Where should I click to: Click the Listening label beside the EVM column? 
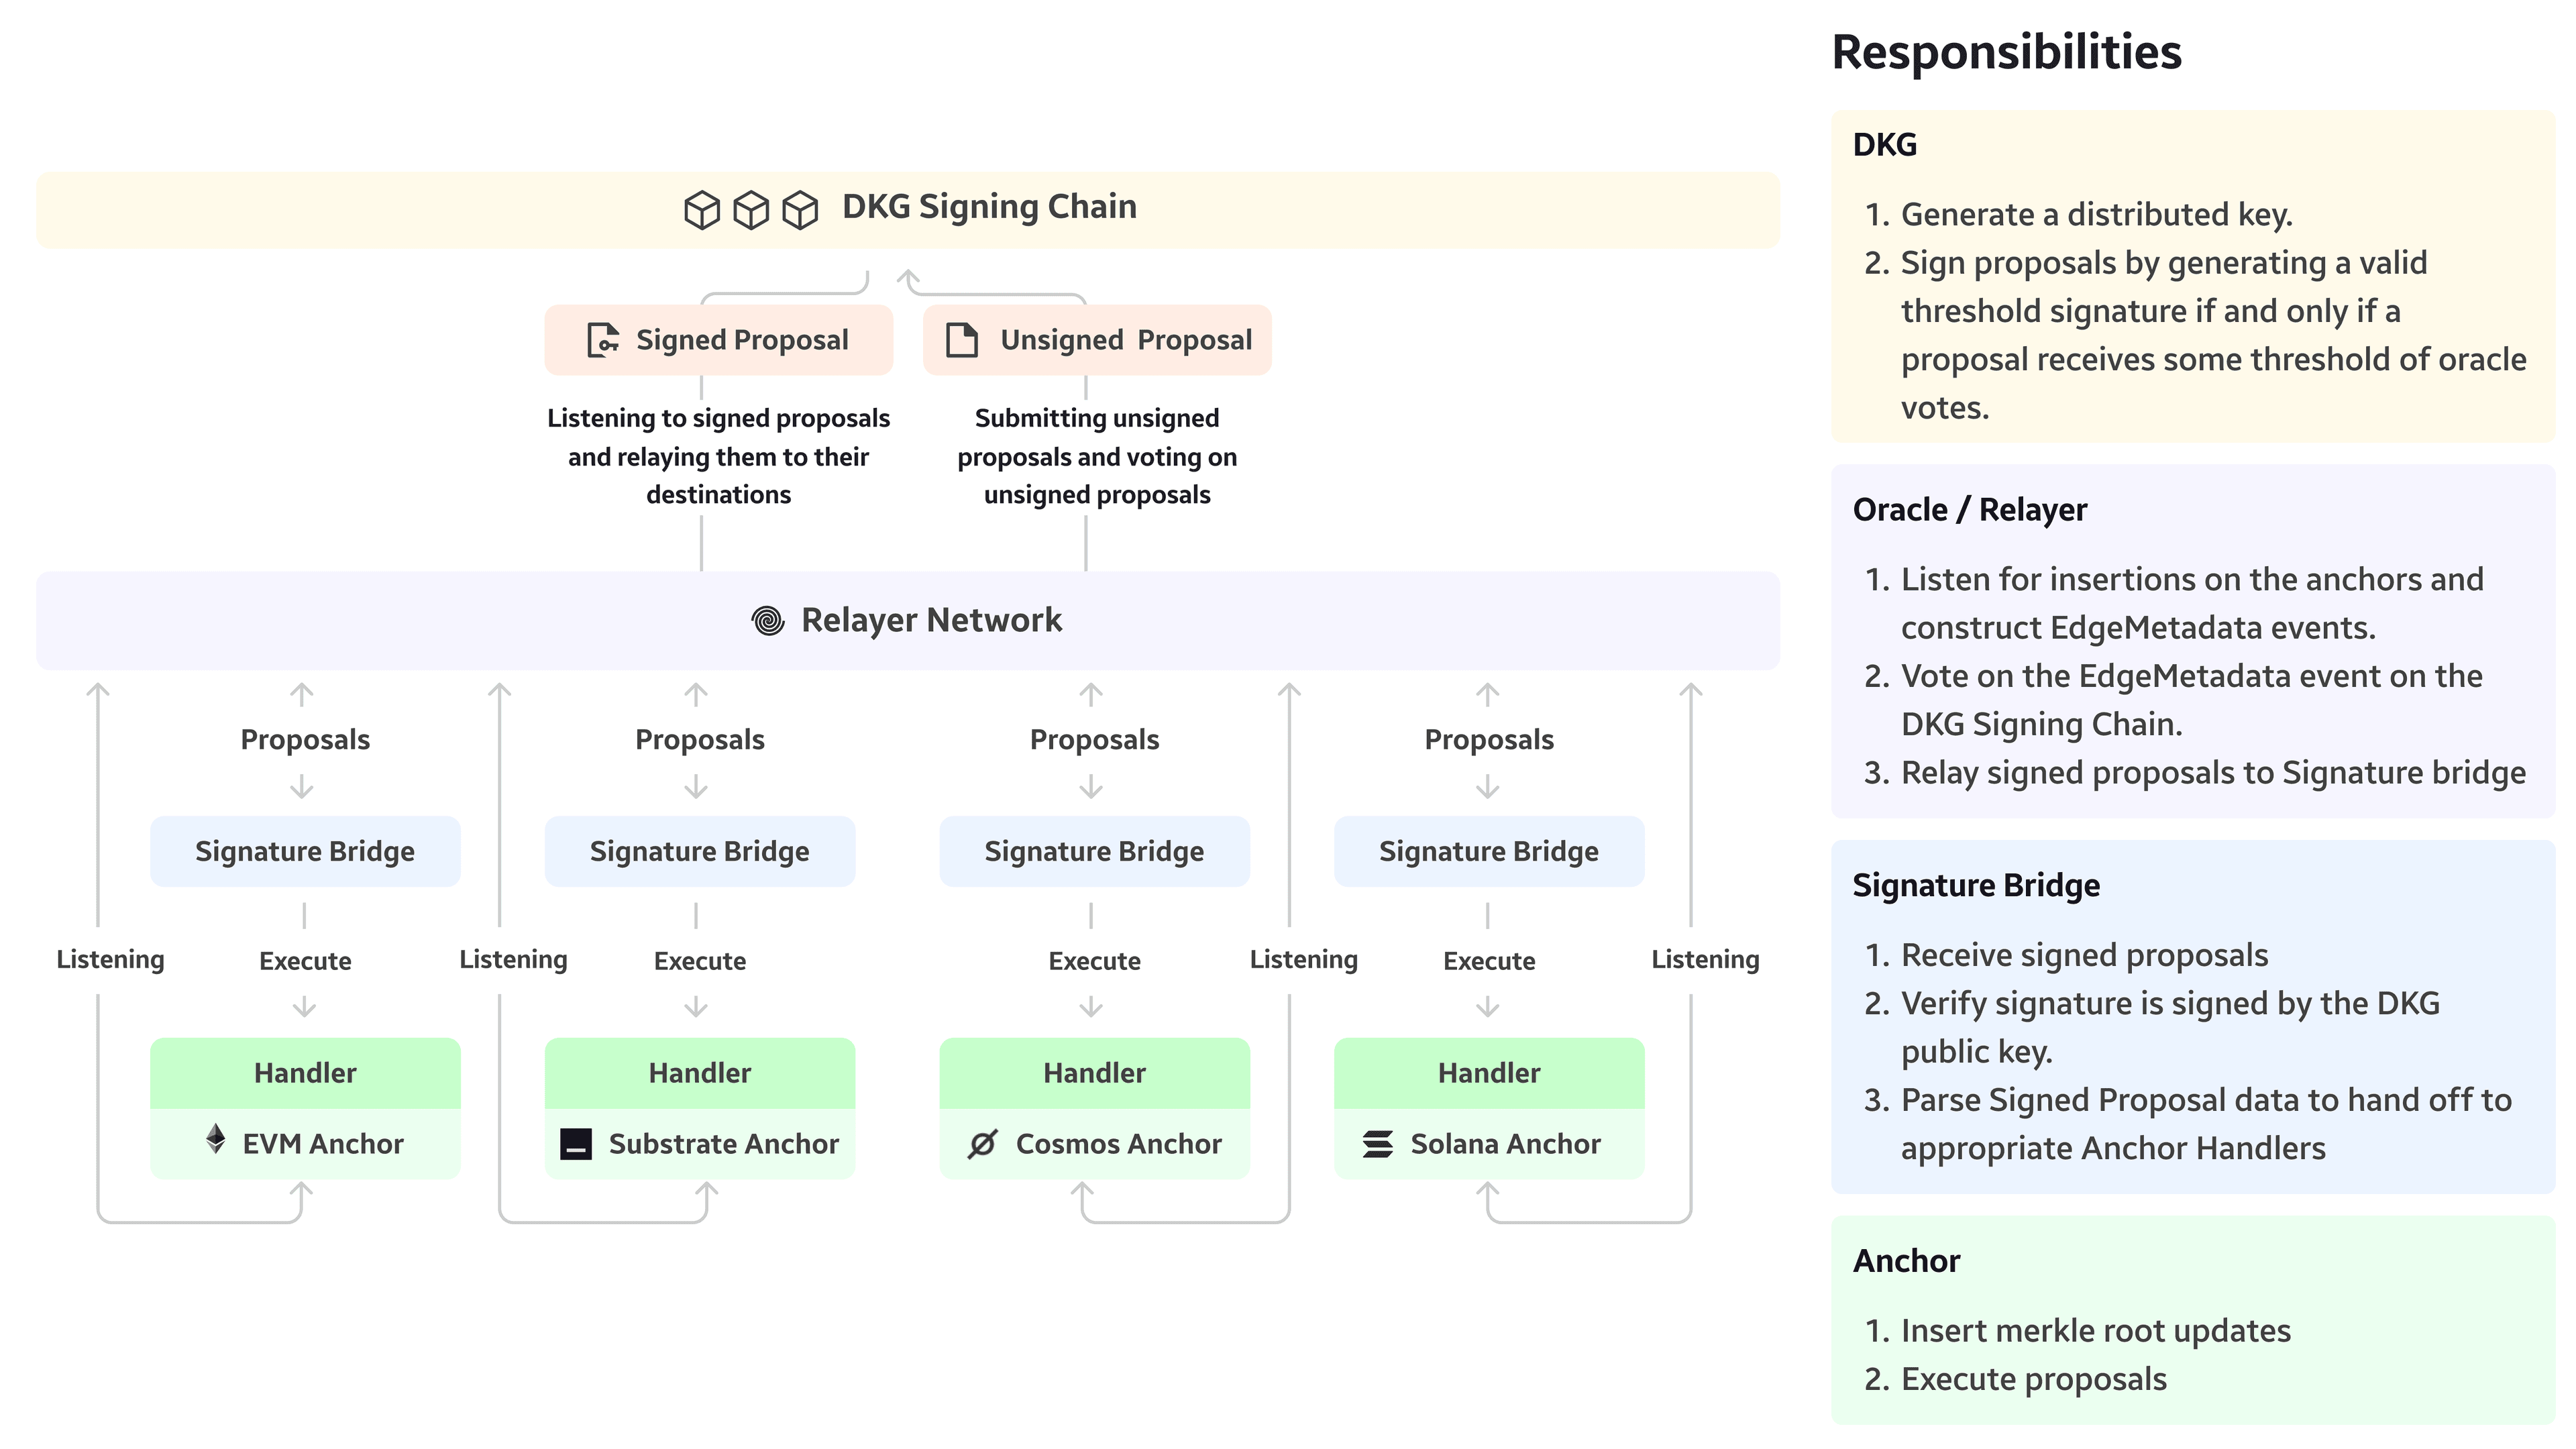110,960
